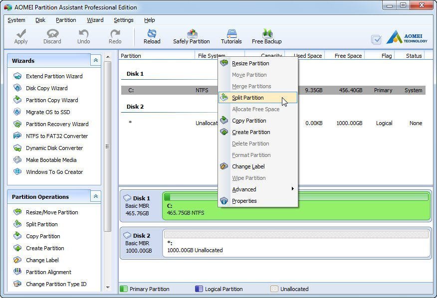
Task: Launch Migrate OS to SSD wizard
Action: [x=48, y=112]
